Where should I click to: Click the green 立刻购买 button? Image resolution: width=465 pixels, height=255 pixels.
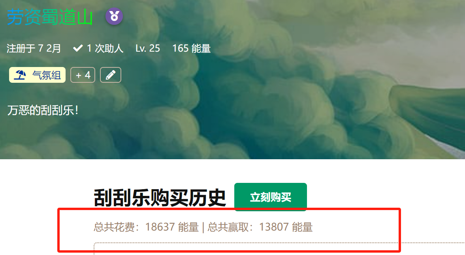point(271,197)
